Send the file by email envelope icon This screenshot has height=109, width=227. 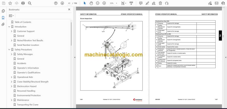[x=217, y=3]
